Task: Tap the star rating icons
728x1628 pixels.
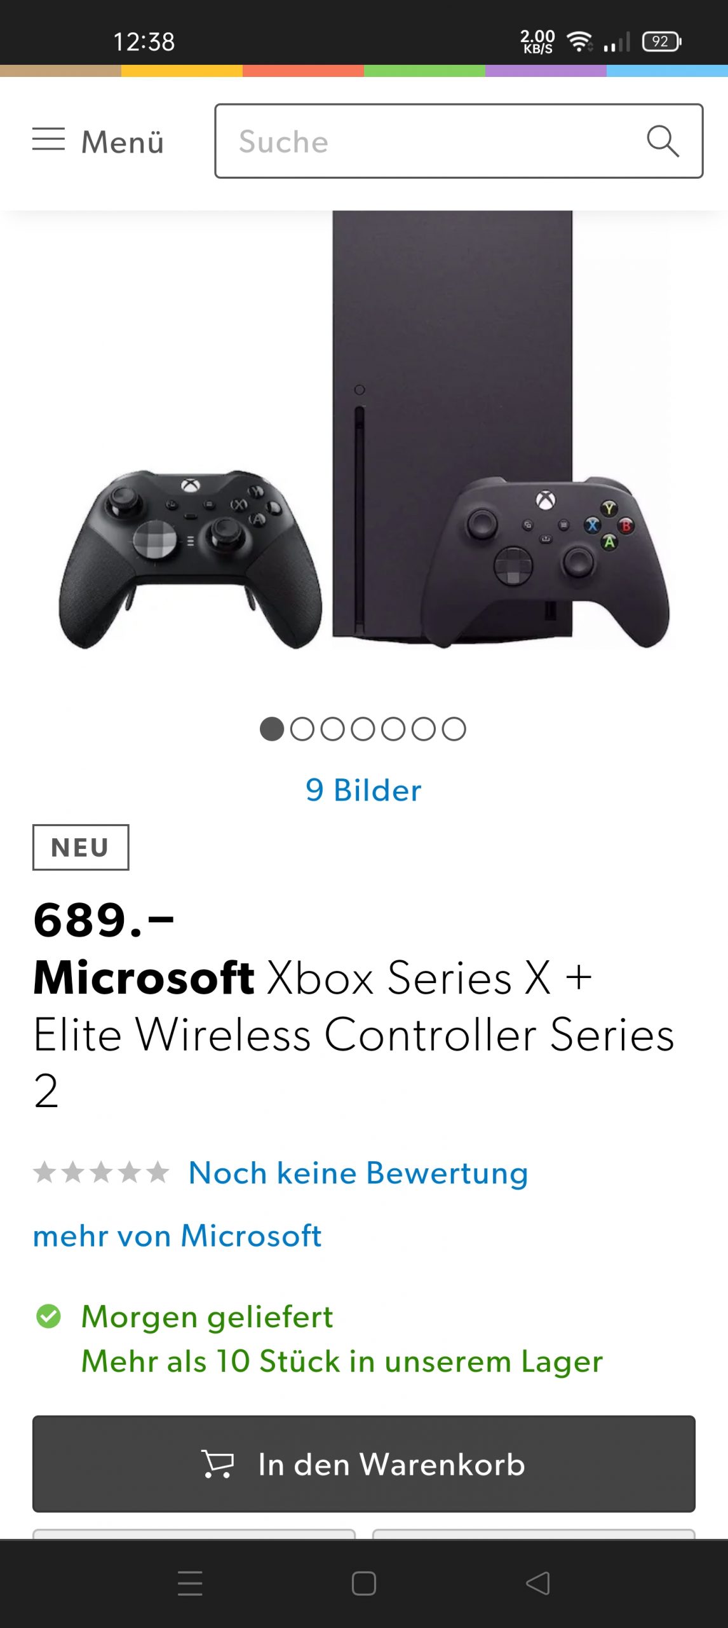Action: click(x=102, y=1172)
